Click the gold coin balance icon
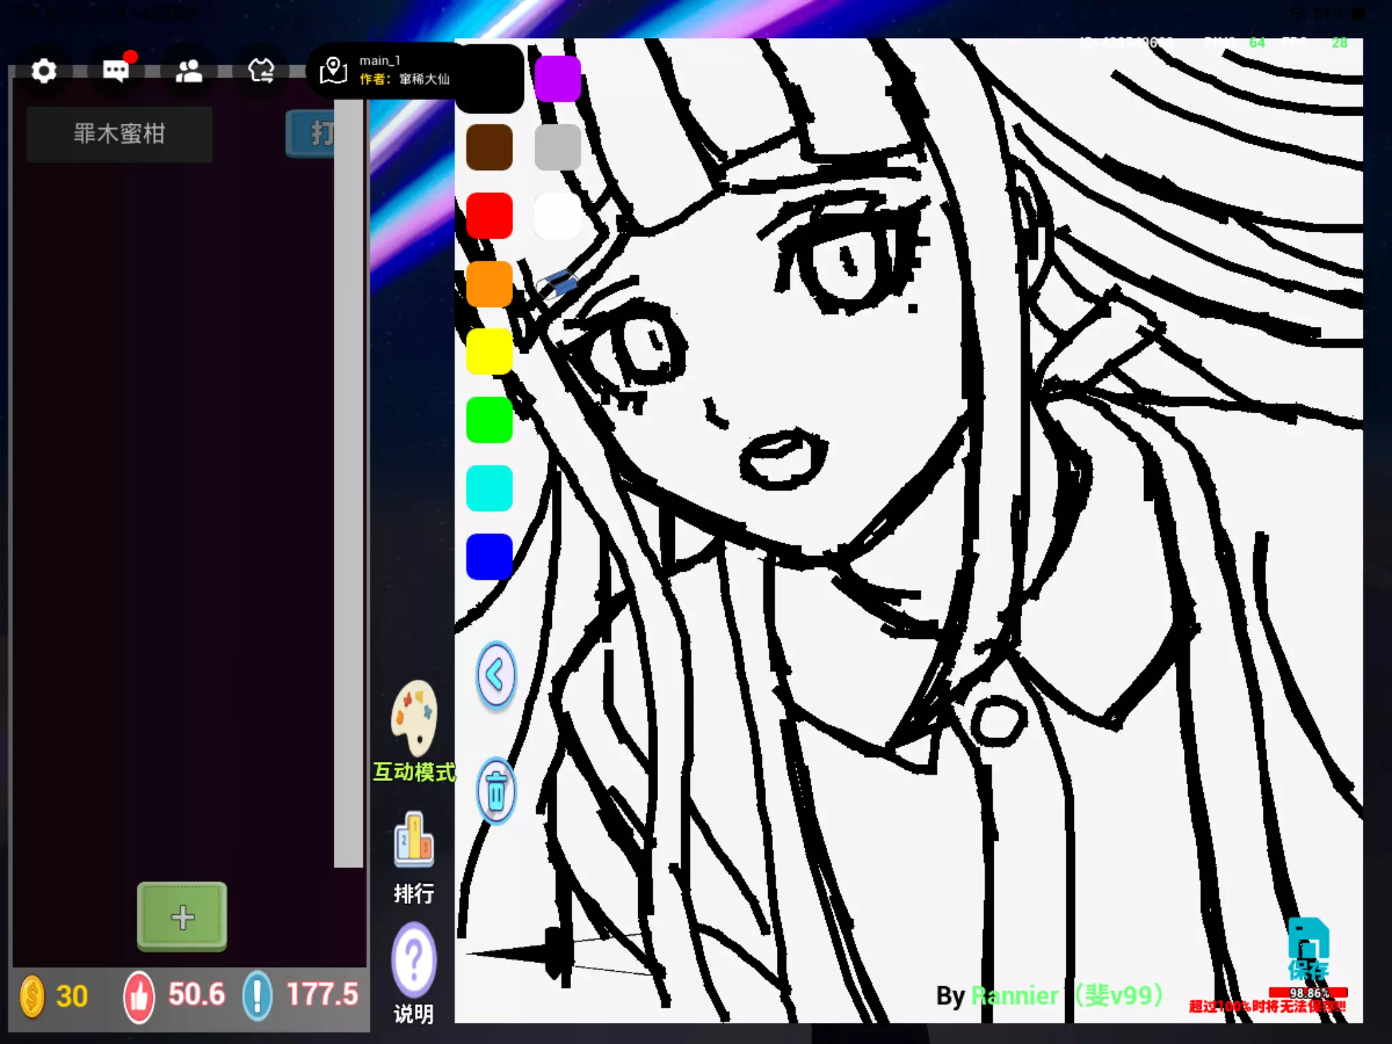The width and height of the screenshot is (1392, 1044). pyautogui.click(x=32, y=996)
